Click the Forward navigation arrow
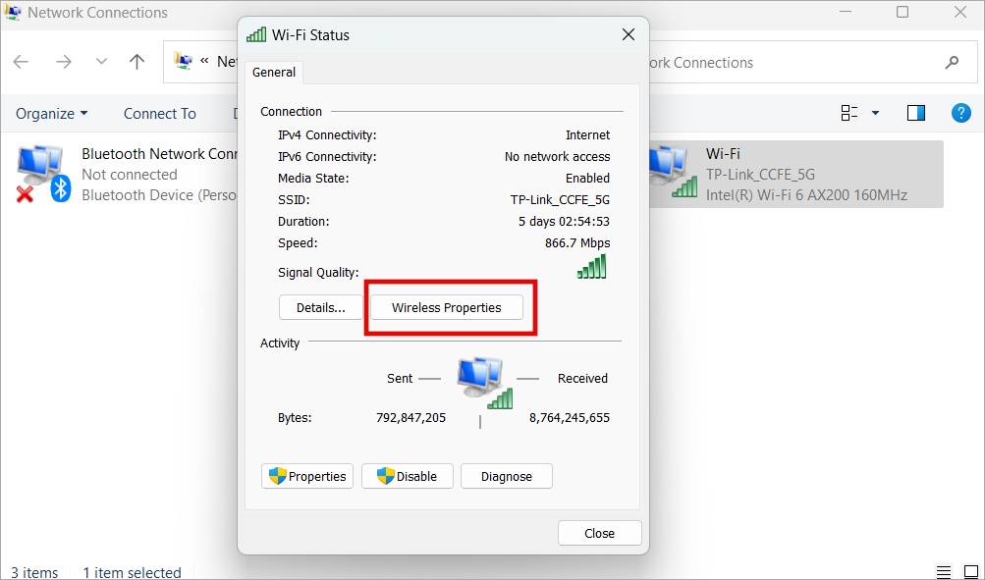Viewport: 985px width, 580px height. (64, 61)
